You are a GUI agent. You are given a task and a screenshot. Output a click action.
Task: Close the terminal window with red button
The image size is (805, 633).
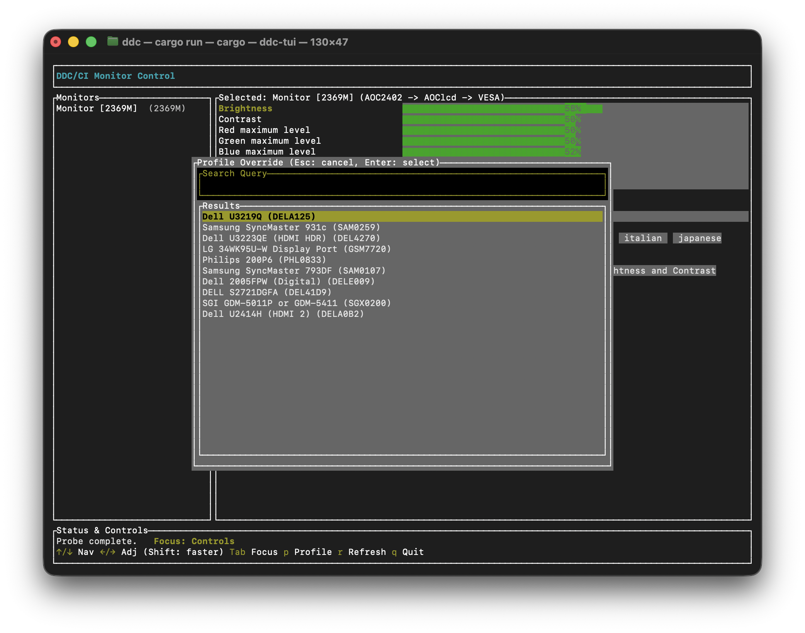pos(56,42)
